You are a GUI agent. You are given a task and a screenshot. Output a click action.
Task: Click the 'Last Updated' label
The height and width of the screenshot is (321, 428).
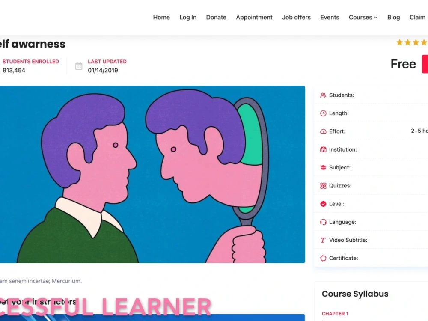click(107, 62)
